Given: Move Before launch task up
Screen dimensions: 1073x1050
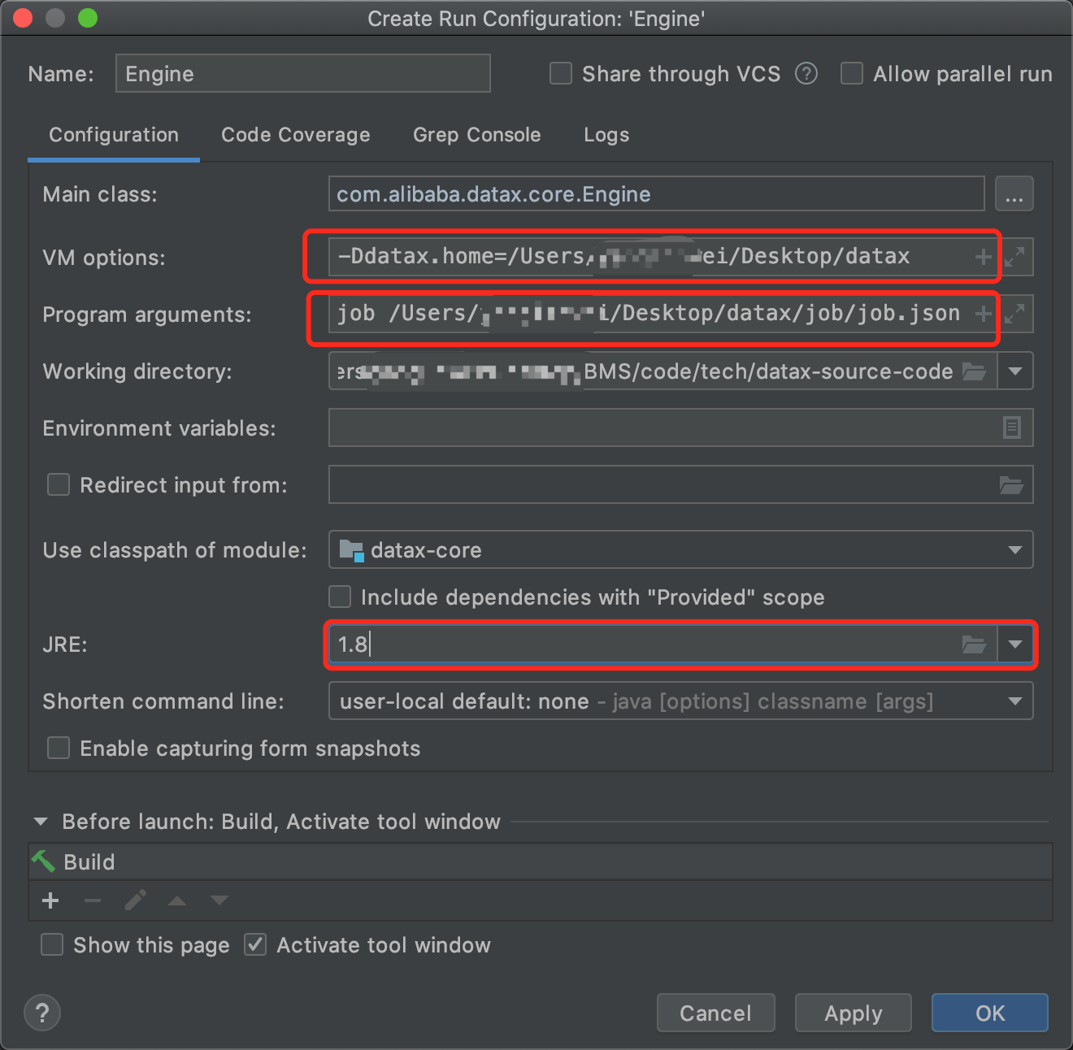Looking at the screenshot, I should [177, 900].
